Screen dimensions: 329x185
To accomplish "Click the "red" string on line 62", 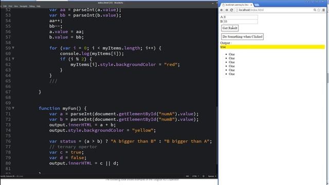I will pyautogui.click(x=171, y=64).
